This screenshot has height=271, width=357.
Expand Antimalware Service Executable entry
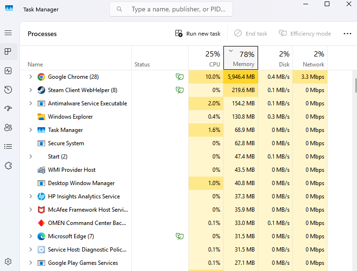pyautogui.click(x=31, y=103)
